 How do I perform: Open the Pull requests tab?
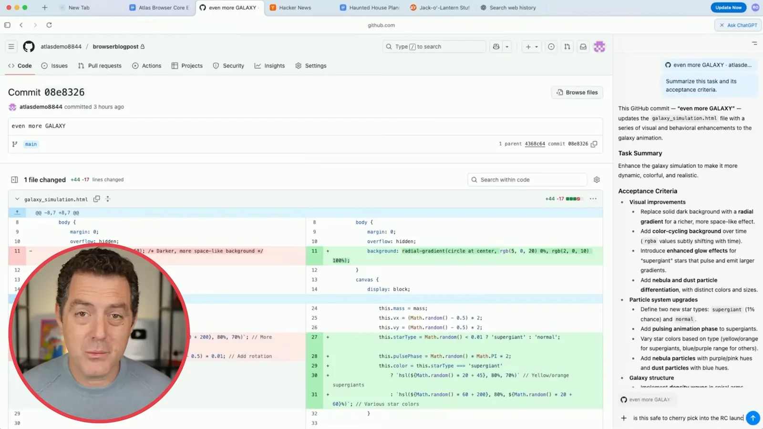pyautogui.click(x=100, y=66)
